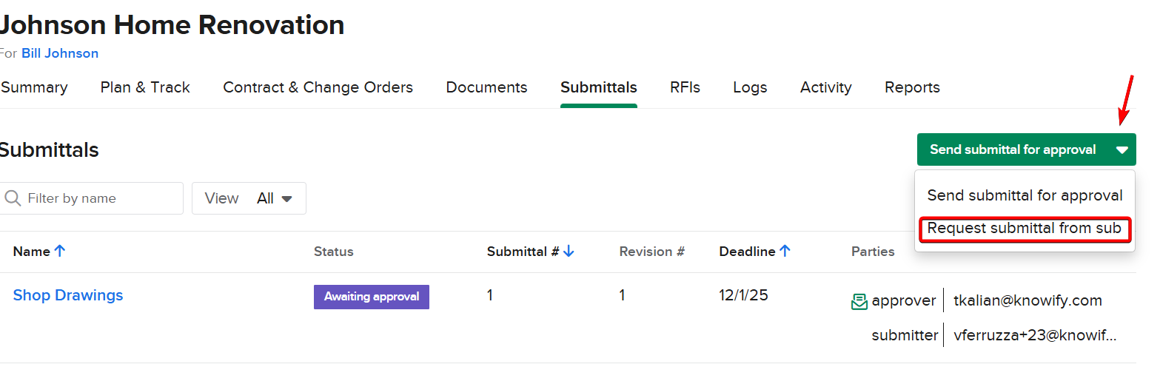Viewport: 1160px width, 384px height.
Task: View the Activity tab
Action: (x=825, y=87)
